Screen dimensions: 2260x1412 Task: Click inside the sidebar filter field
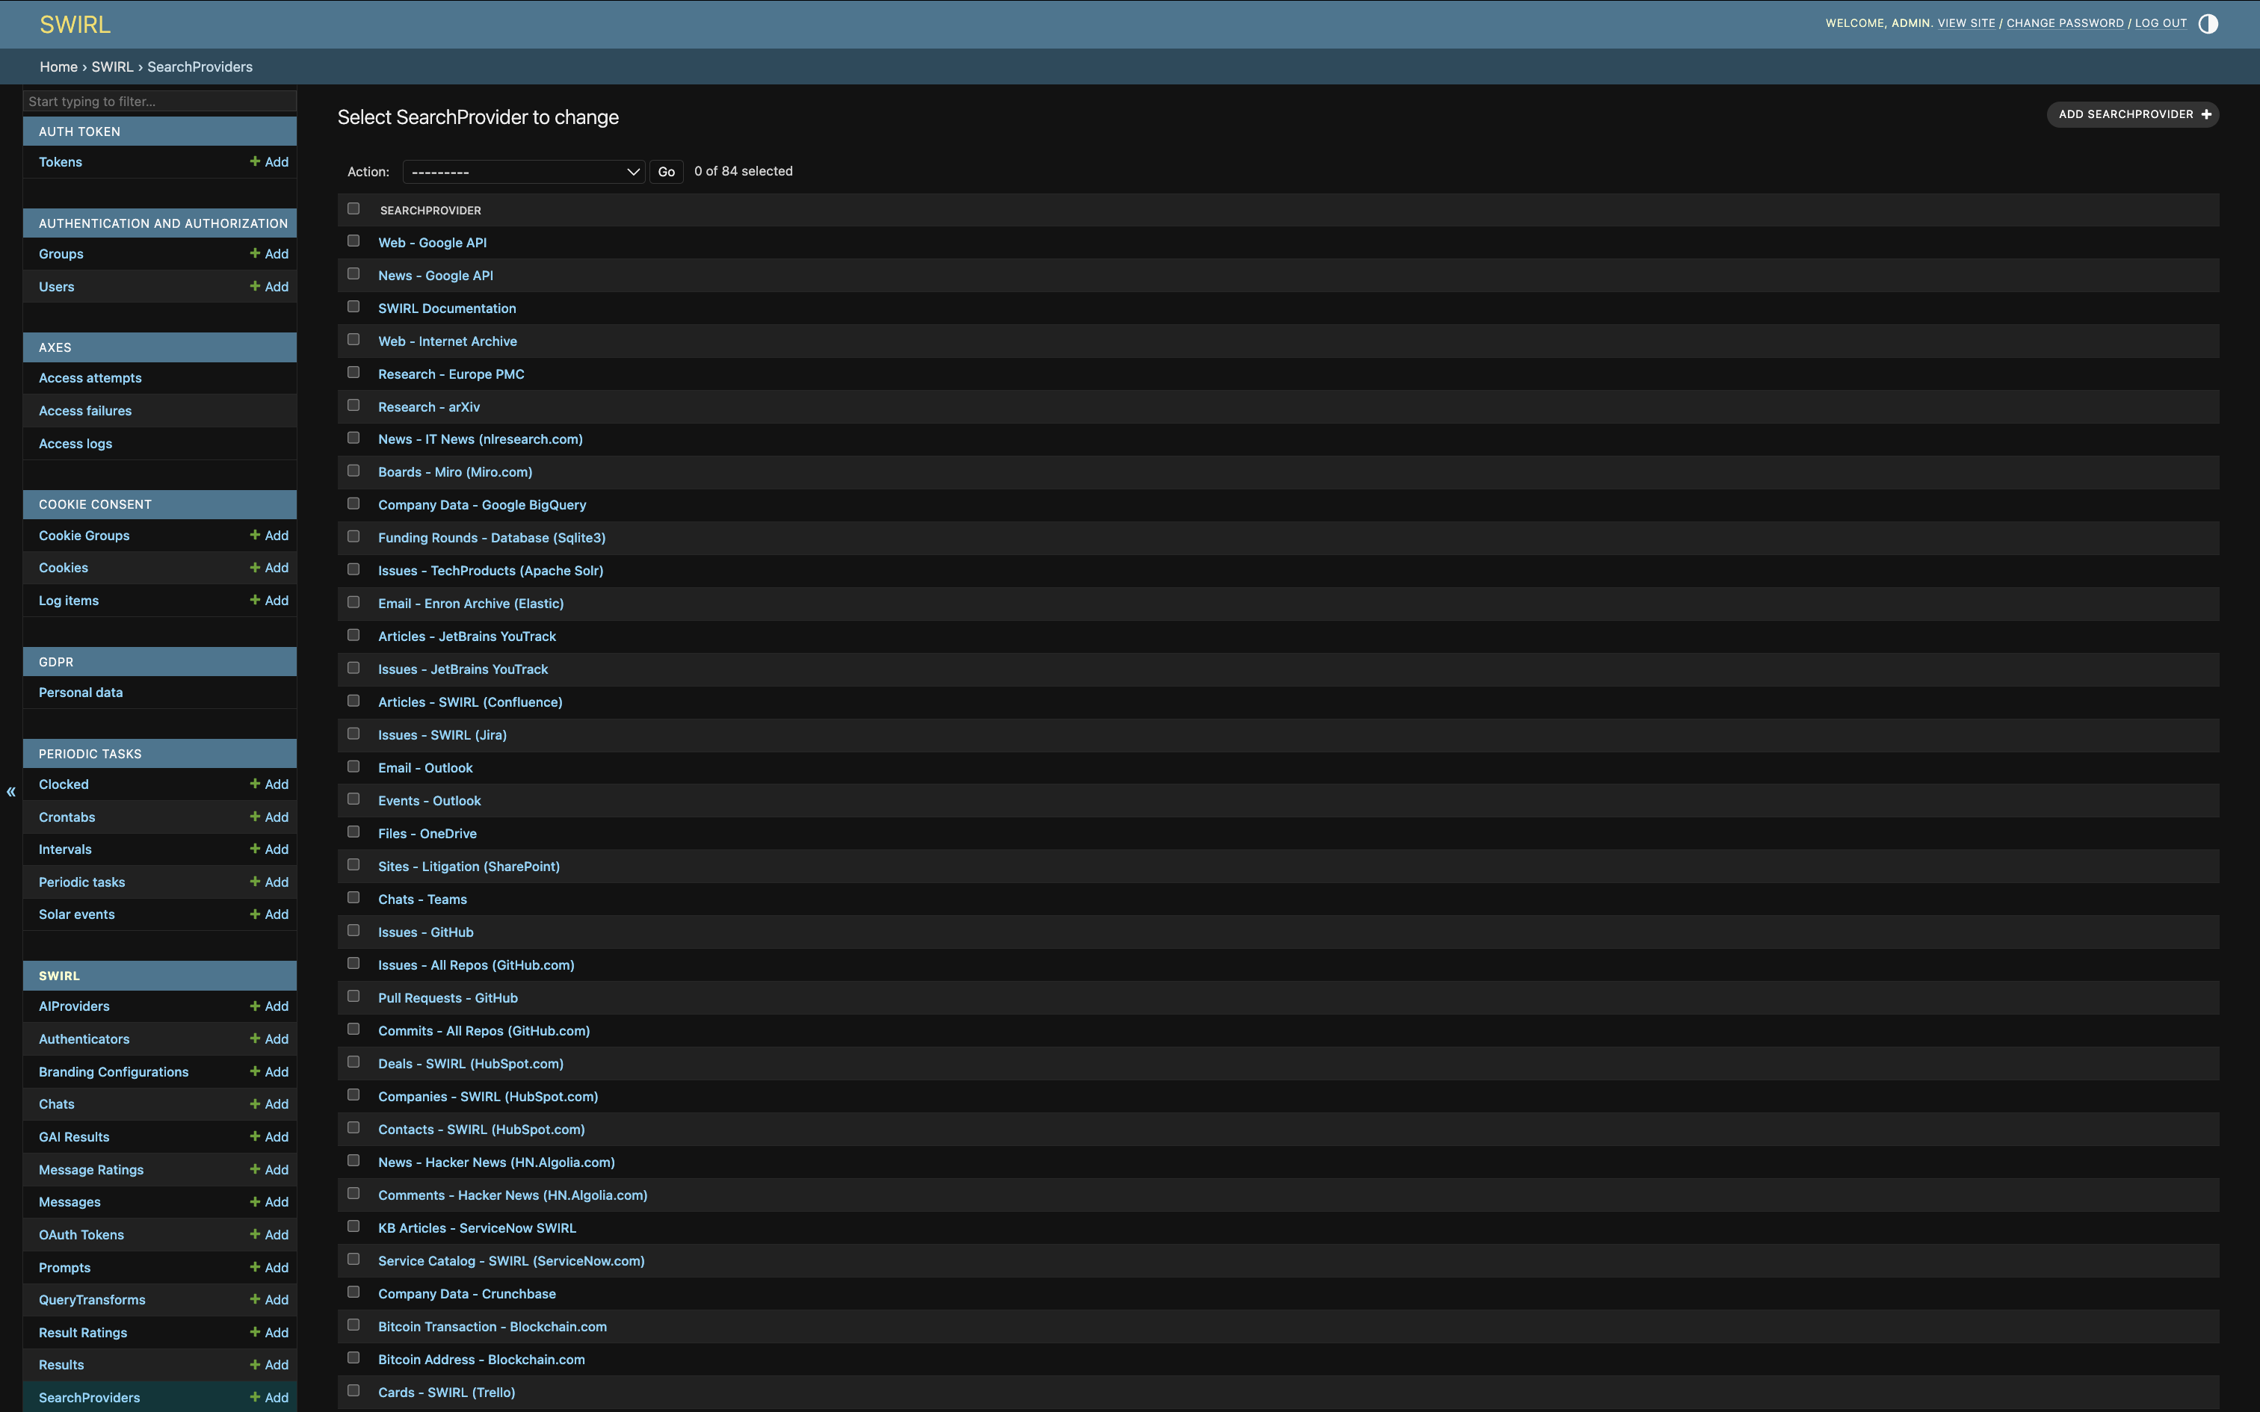point(158,101)
